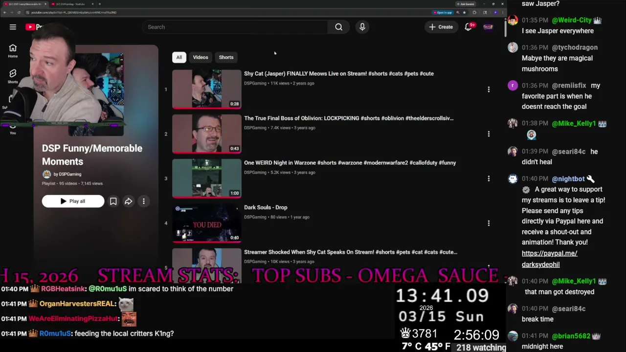The image size is (626, 352).
Task: Click the RGBHeatsink username in bottom chat
Action: coord(64,289)
